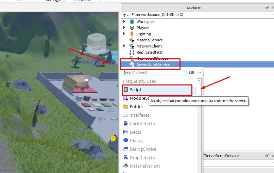Open the insert object more options menu
Screen dimensions: 274x173
pos(199,72)
